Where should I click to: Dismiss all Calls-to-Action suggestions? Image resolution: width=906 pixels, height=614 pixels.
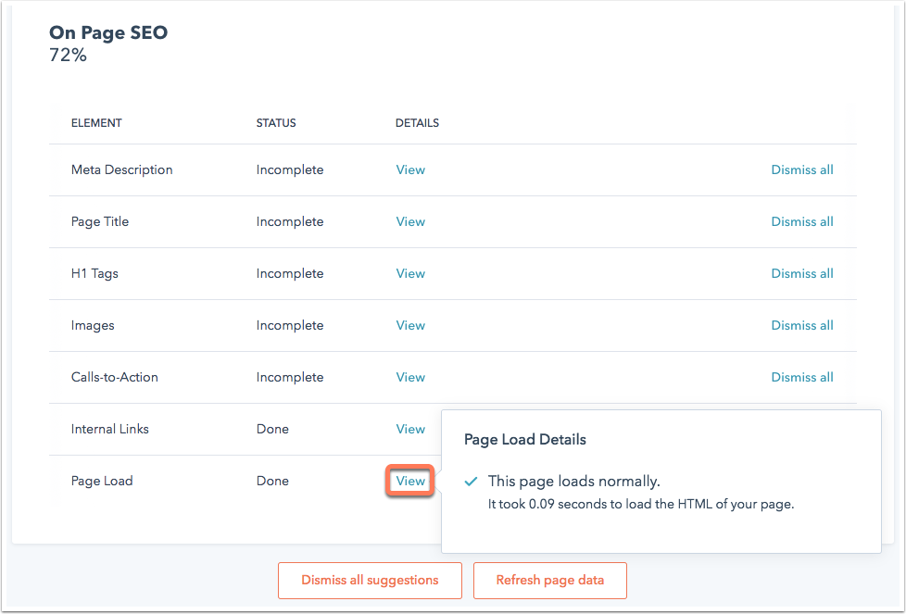click(x=802, y=377)
